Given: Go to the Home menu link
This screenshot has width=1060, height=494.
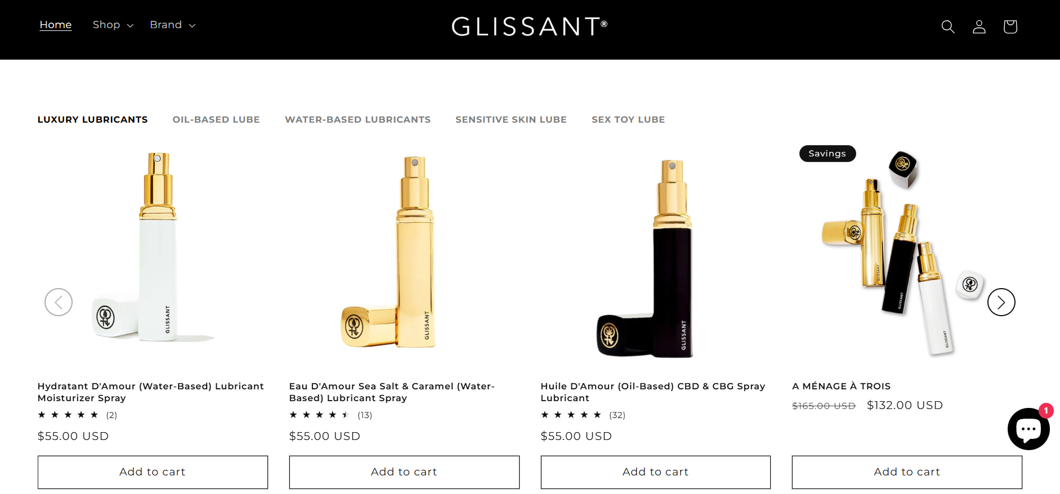Looking at the screenshot, I should pos(56,25).
